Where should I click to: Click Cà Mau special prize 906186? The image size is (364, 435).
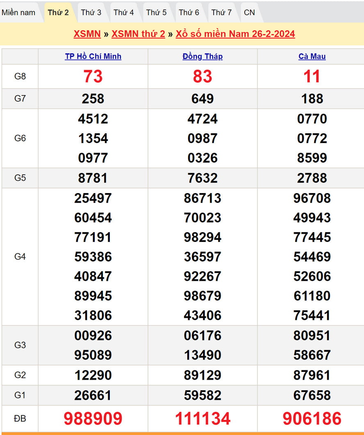pyautogui.click(x=312, y=419)
